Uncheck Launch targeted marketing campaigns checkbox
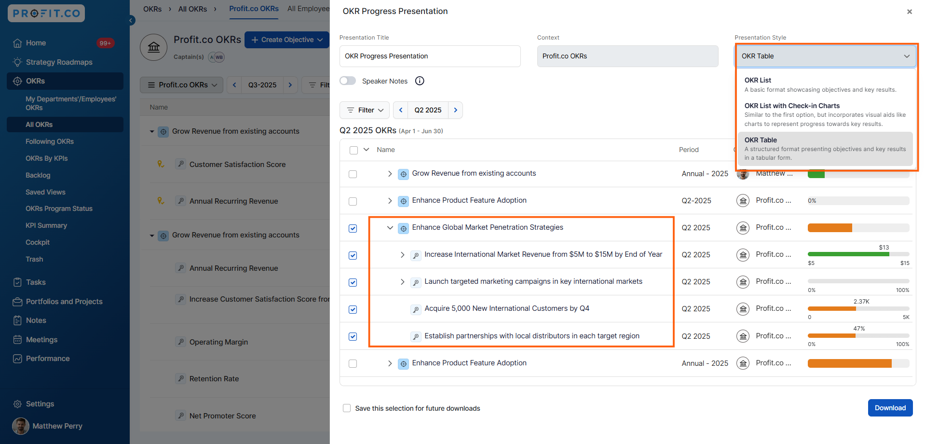Viewport: 925px width, 444px height. click(353, 282)
